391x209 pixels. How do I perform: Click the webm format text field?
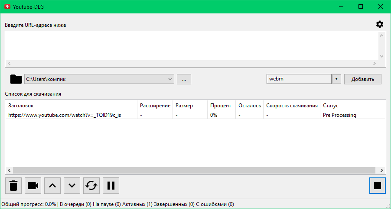(299, 79)
